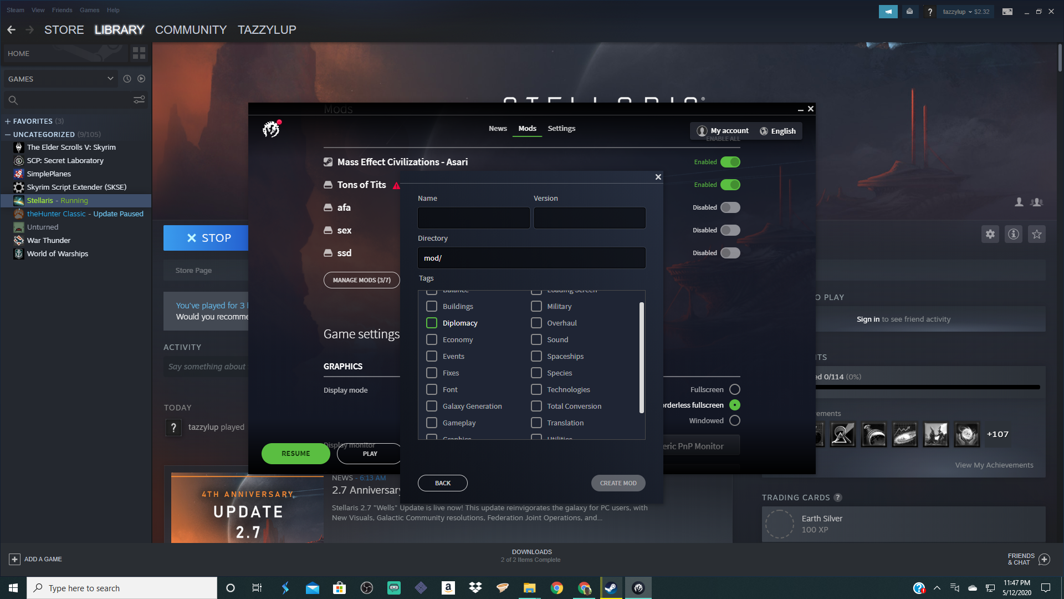The height and width of the screenshot is (599, 1064).
Task: Switch library to grid collections view icon
Action: coord(139,53)
